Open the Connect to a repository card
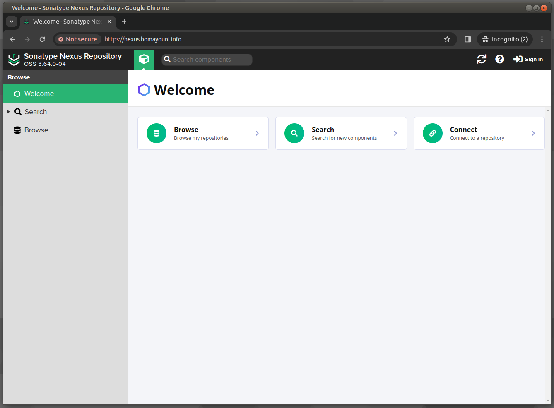Screen dimensions: 554x408 479,133
